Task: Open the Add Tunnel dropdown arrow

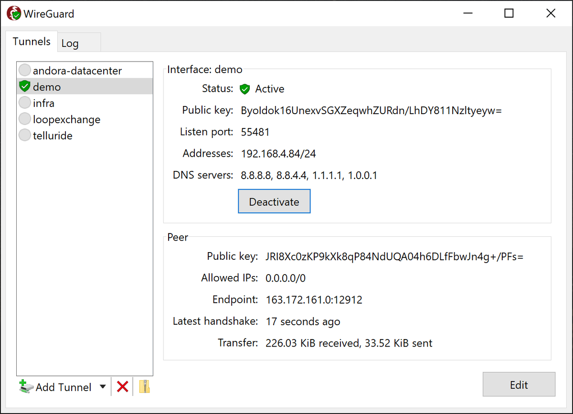Action: click(102, 387)
